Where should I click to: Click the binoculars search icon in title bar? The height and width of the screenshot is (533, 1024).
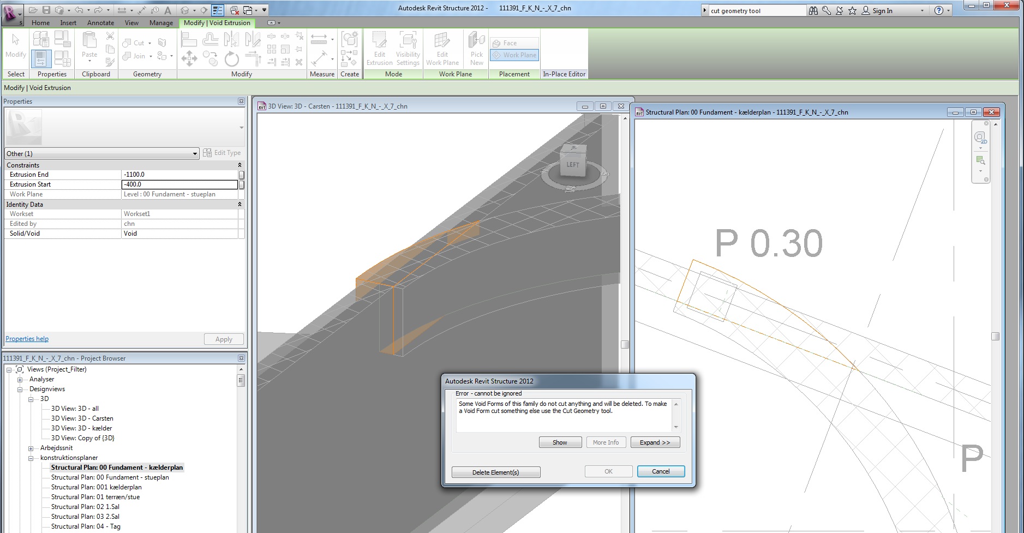813,10
